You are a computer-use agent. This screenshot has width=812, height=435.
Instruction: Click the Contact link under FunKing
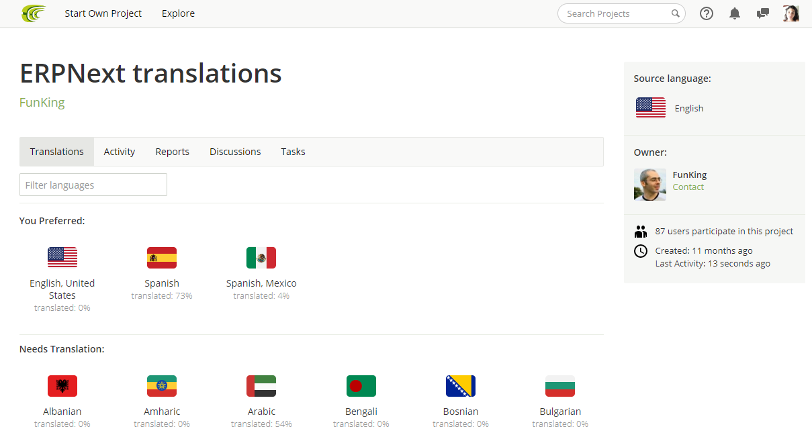(688, 187)
